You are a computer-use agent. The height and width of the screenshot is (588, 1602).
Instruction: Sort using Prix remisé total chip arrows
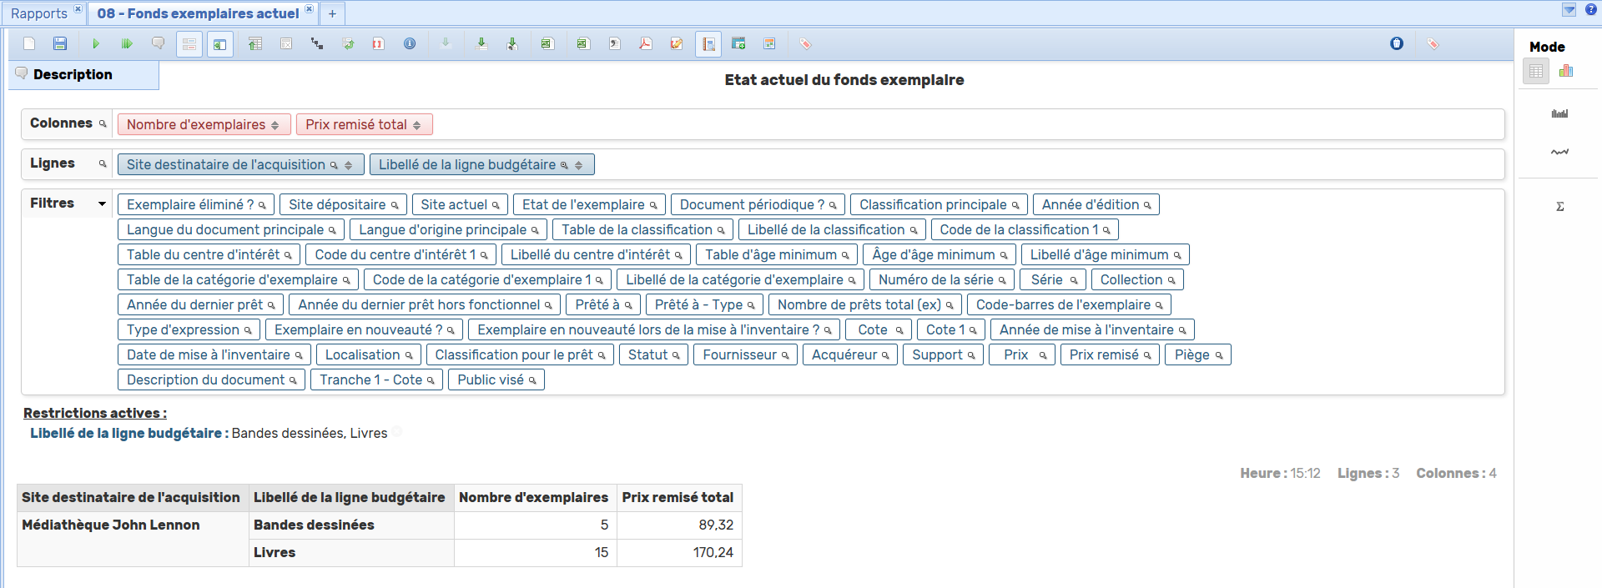416,125
